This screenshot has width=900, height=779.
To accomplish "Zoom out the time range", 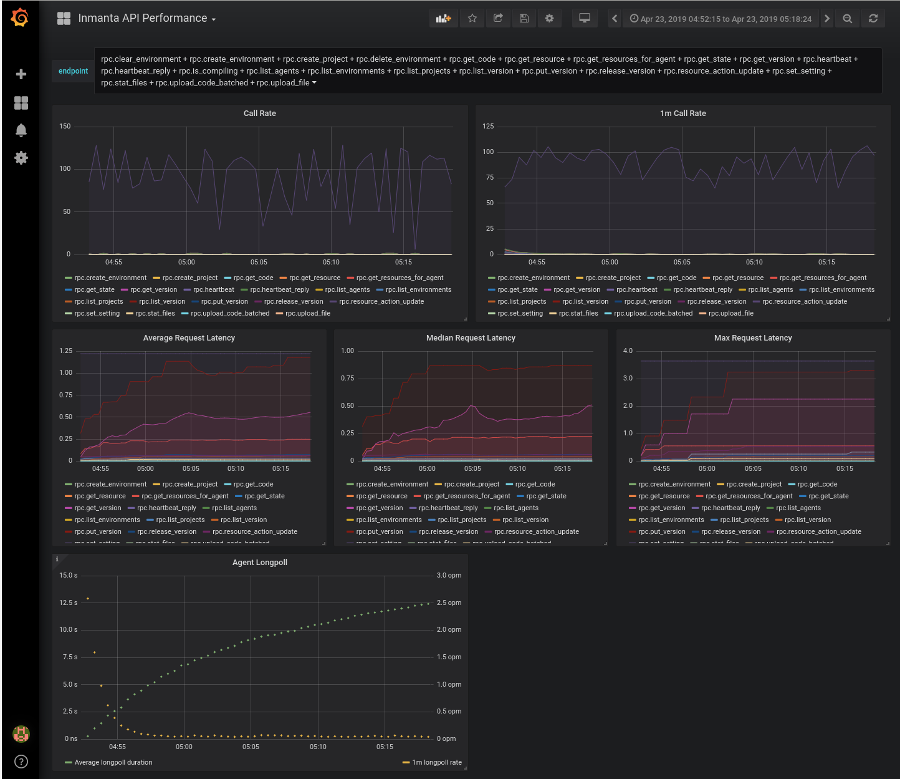I will coord(848,19).
